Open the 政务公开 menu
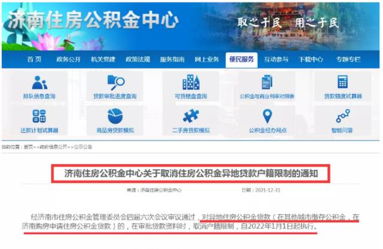 pos(68,59)
